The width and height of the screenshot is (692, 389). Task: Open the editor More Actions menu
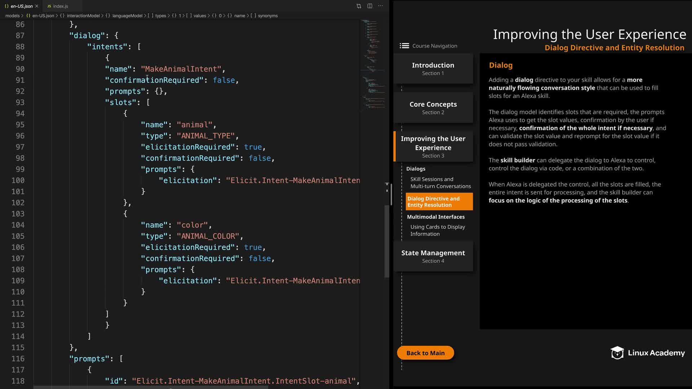point(381,6)
